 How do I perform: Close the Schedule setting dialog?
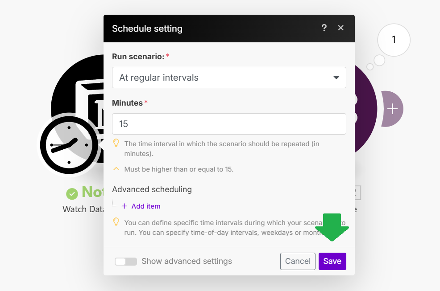click(340, 28)
